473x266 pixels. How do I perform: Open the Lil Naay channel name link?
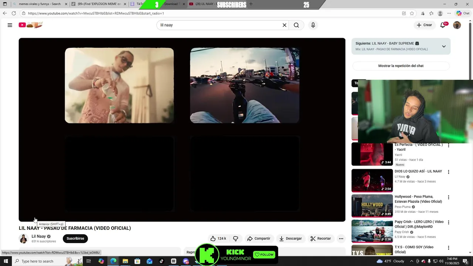(x=39, y=236)
